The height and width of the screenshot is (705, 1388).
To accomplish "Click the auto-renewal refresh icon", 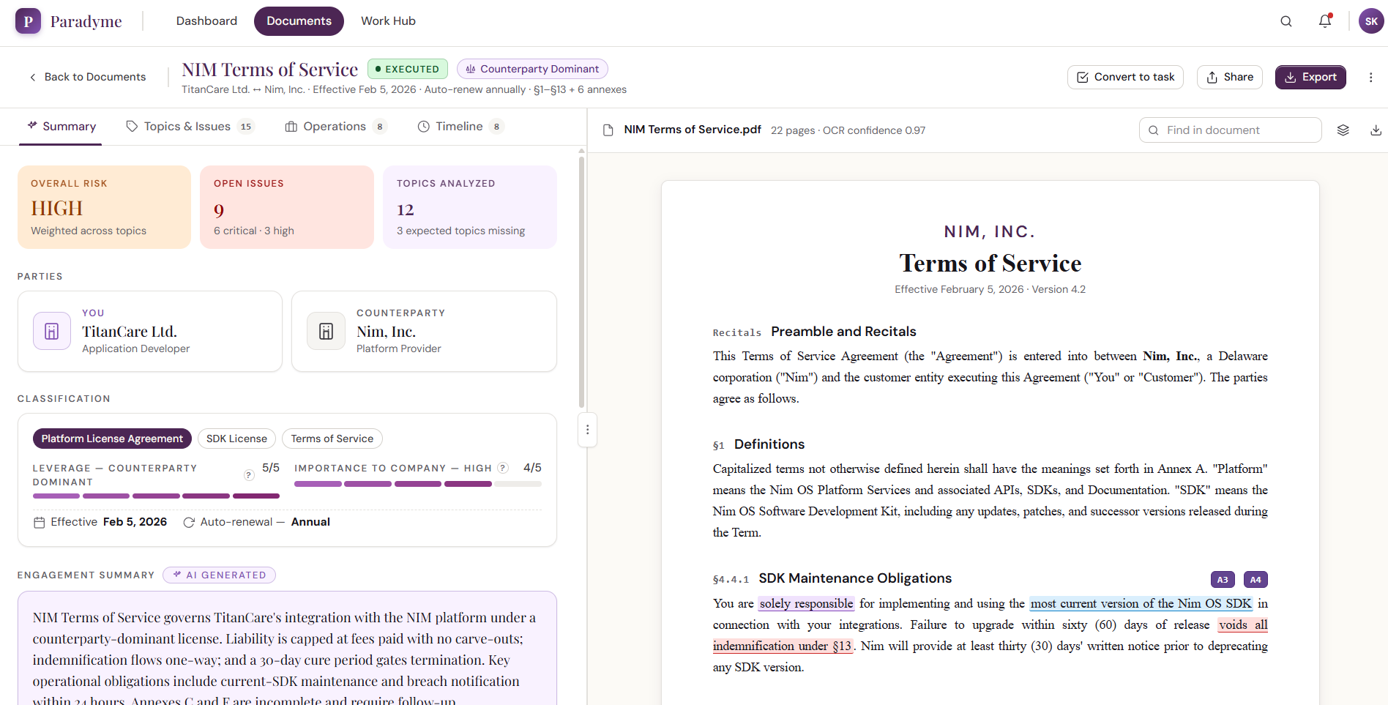I will 189,523.
